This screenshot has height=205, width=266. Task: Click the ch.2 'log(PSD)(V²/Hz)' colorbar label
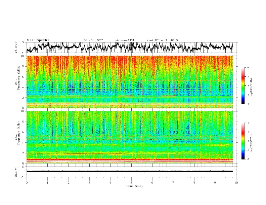pyautogui.click(x=252, y=142)
